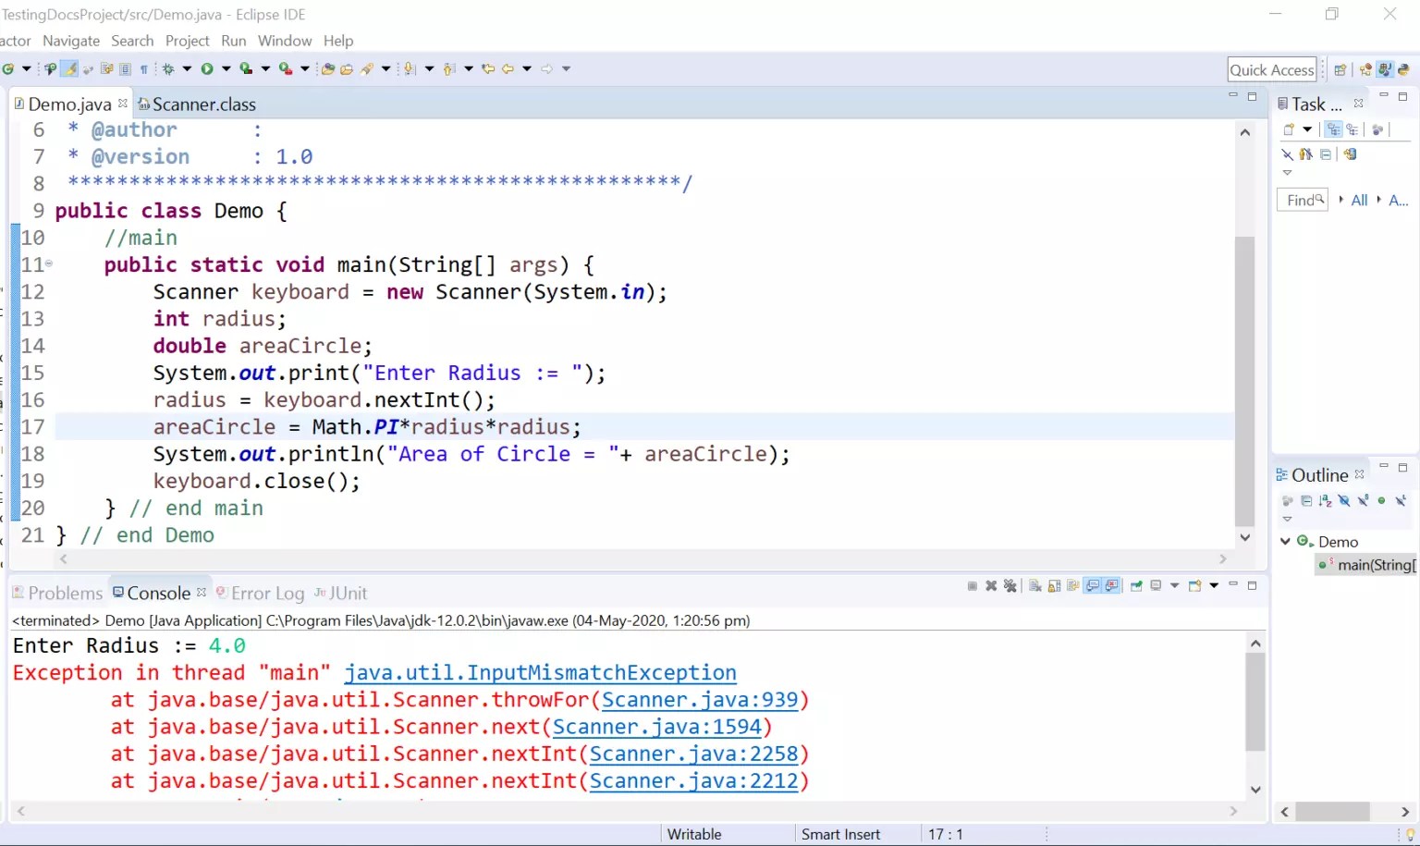Screen dimensions: 1420x846
Task: Open Quick Access
Action: [1271, 68]
